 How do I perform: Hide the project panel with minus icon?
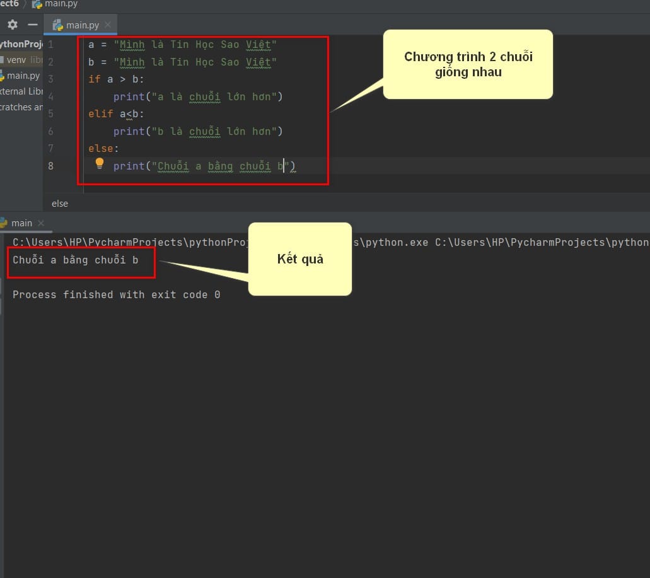pyautogui.click(x=32, y=25)
